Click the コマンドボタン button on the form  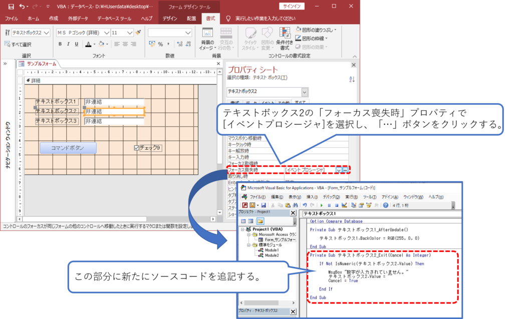[x=68, y=148]
